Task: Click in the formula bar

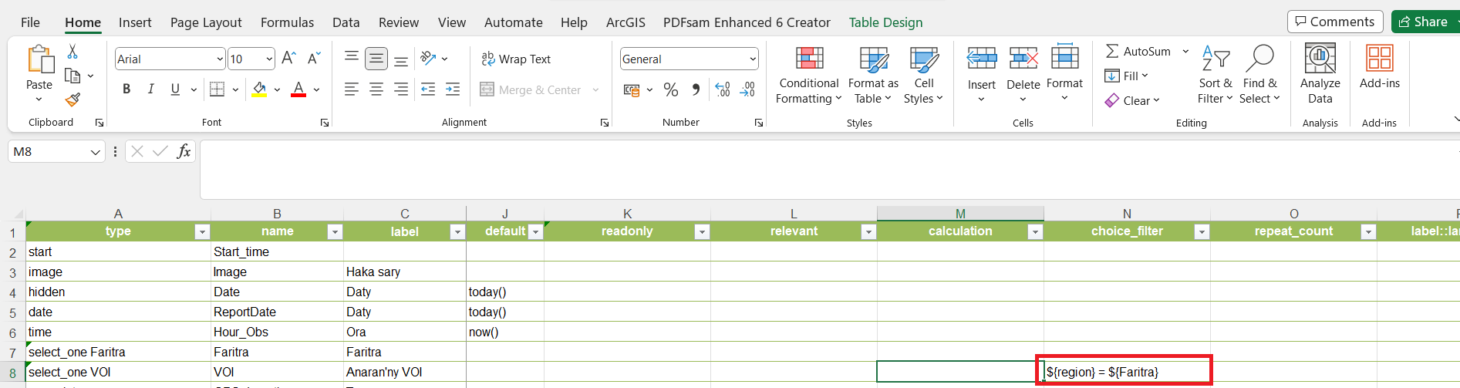Action: [829, 169]
